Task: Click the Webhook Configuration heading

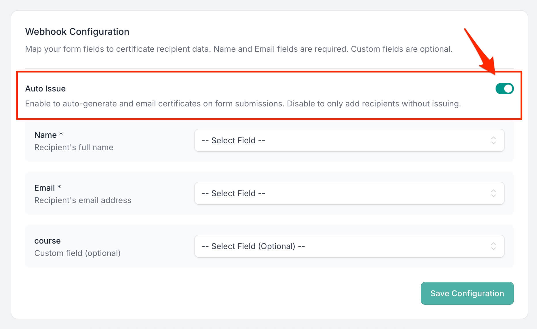Action: pos(77,32)
